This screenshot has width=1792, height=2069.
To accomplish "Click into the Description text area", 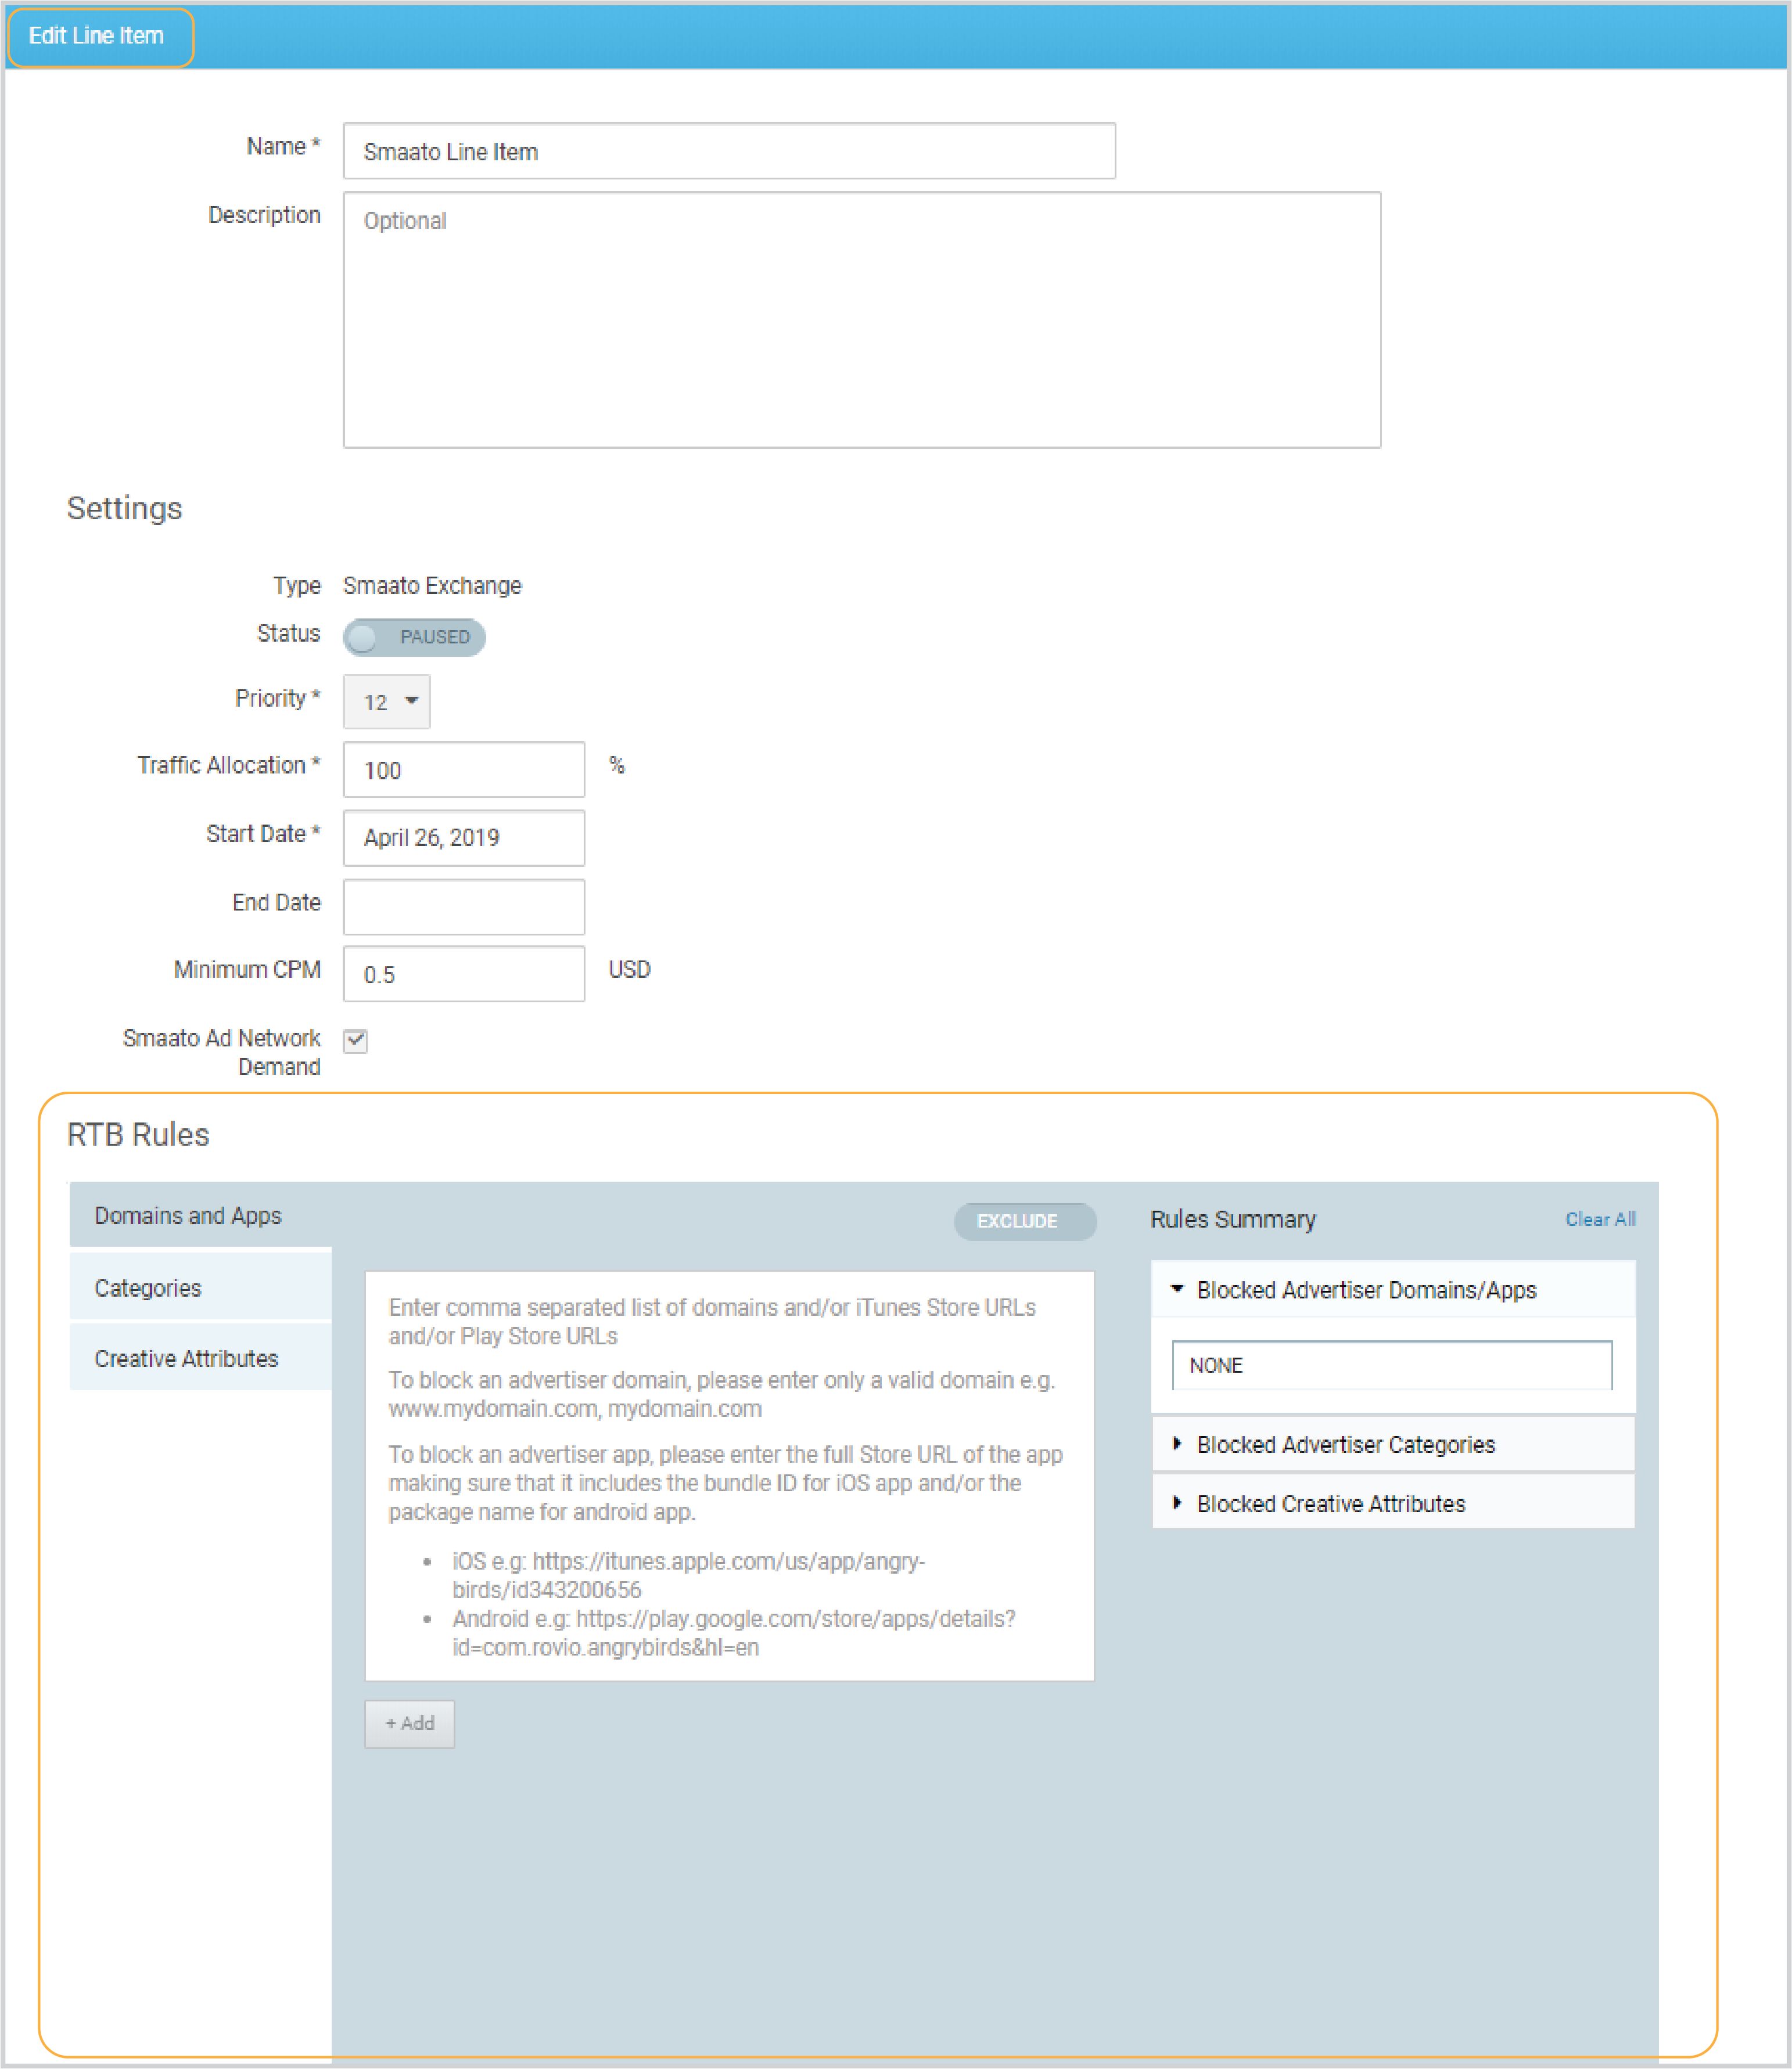I will (862, 320).
